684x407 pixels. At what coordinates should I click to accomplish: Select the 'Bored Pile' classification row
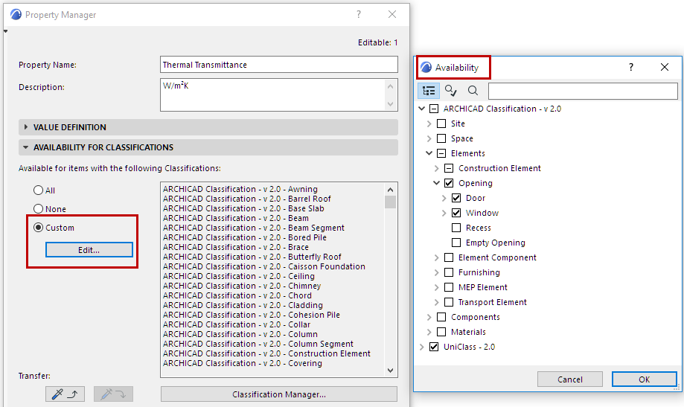coord(245,237)
